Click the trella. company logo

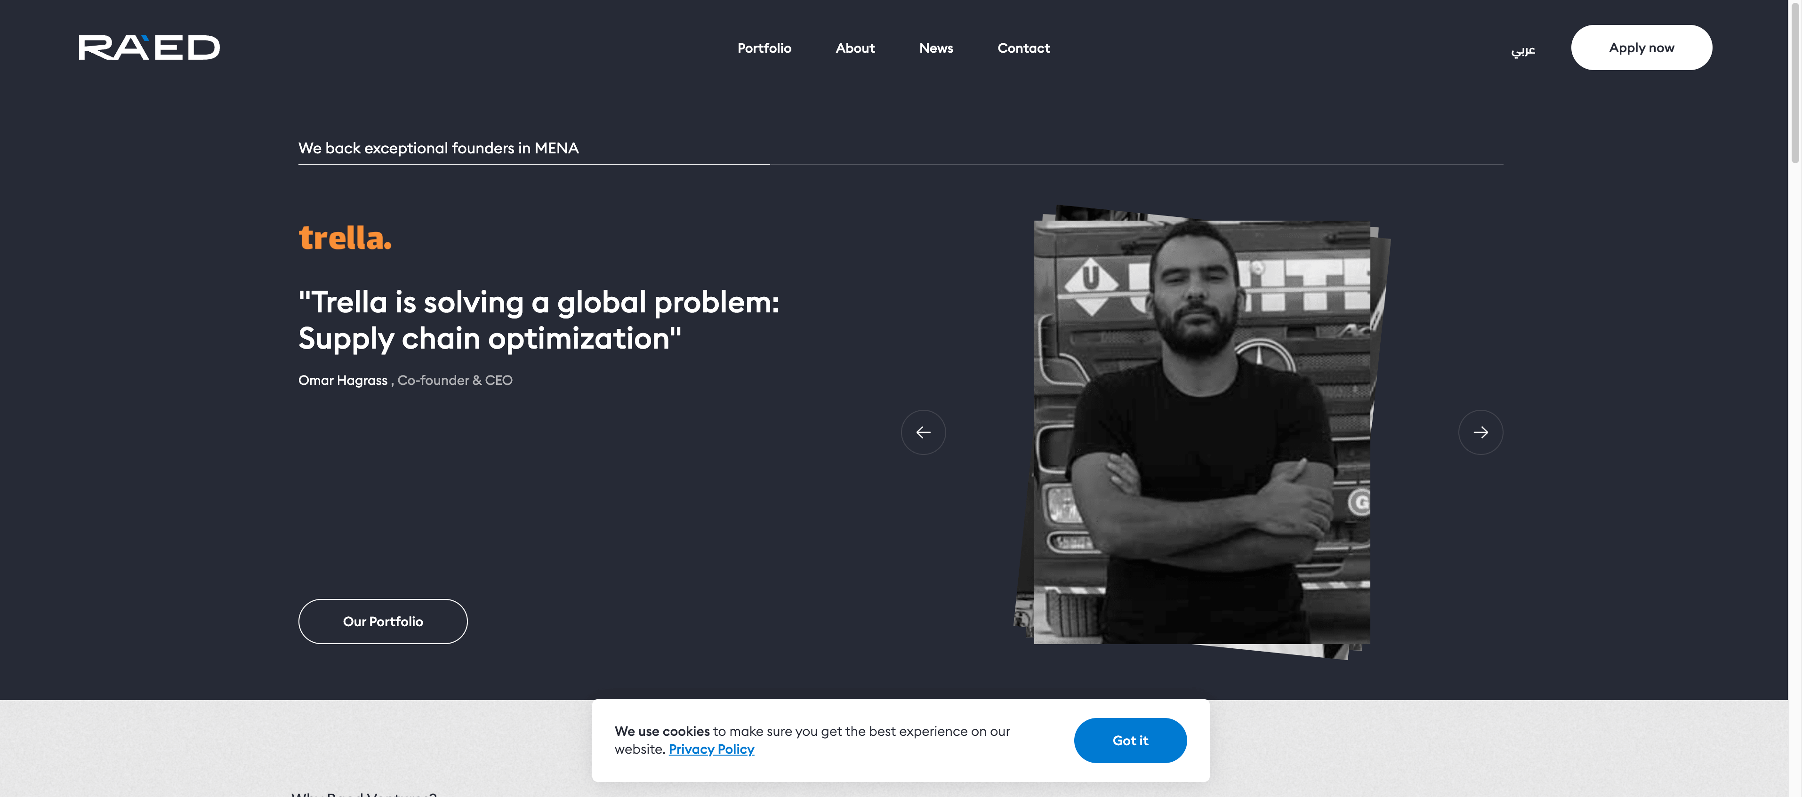click(x=345, y=238)
